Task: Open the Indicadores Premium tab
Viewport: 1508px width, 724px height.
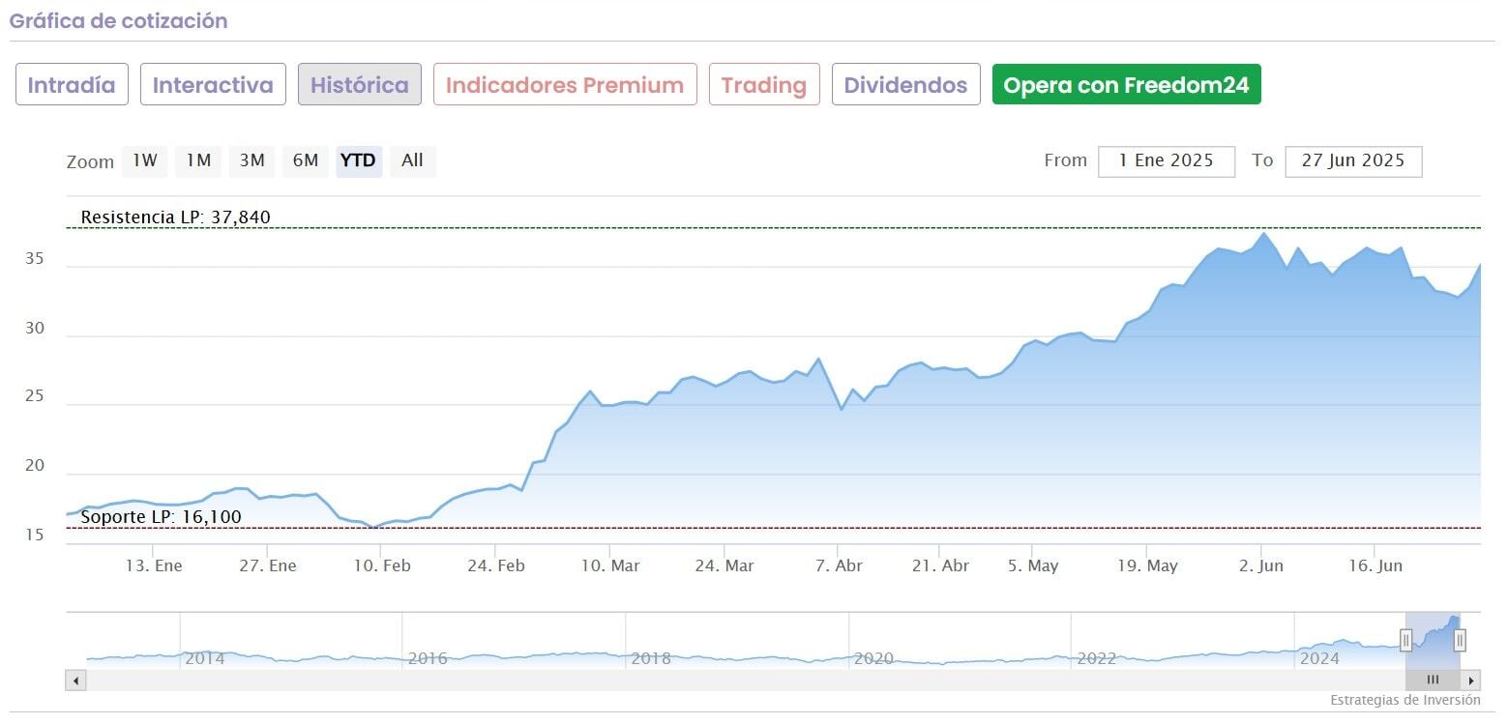Action: pos(565,85)
